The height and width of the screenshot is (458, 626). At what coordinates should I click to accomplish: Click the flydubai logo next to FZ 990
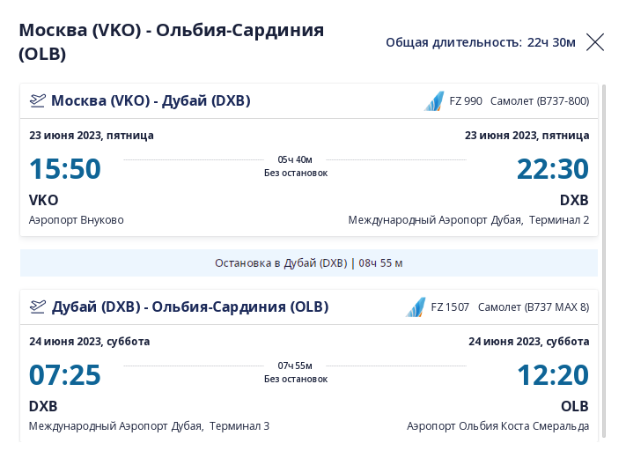[434, 101]
